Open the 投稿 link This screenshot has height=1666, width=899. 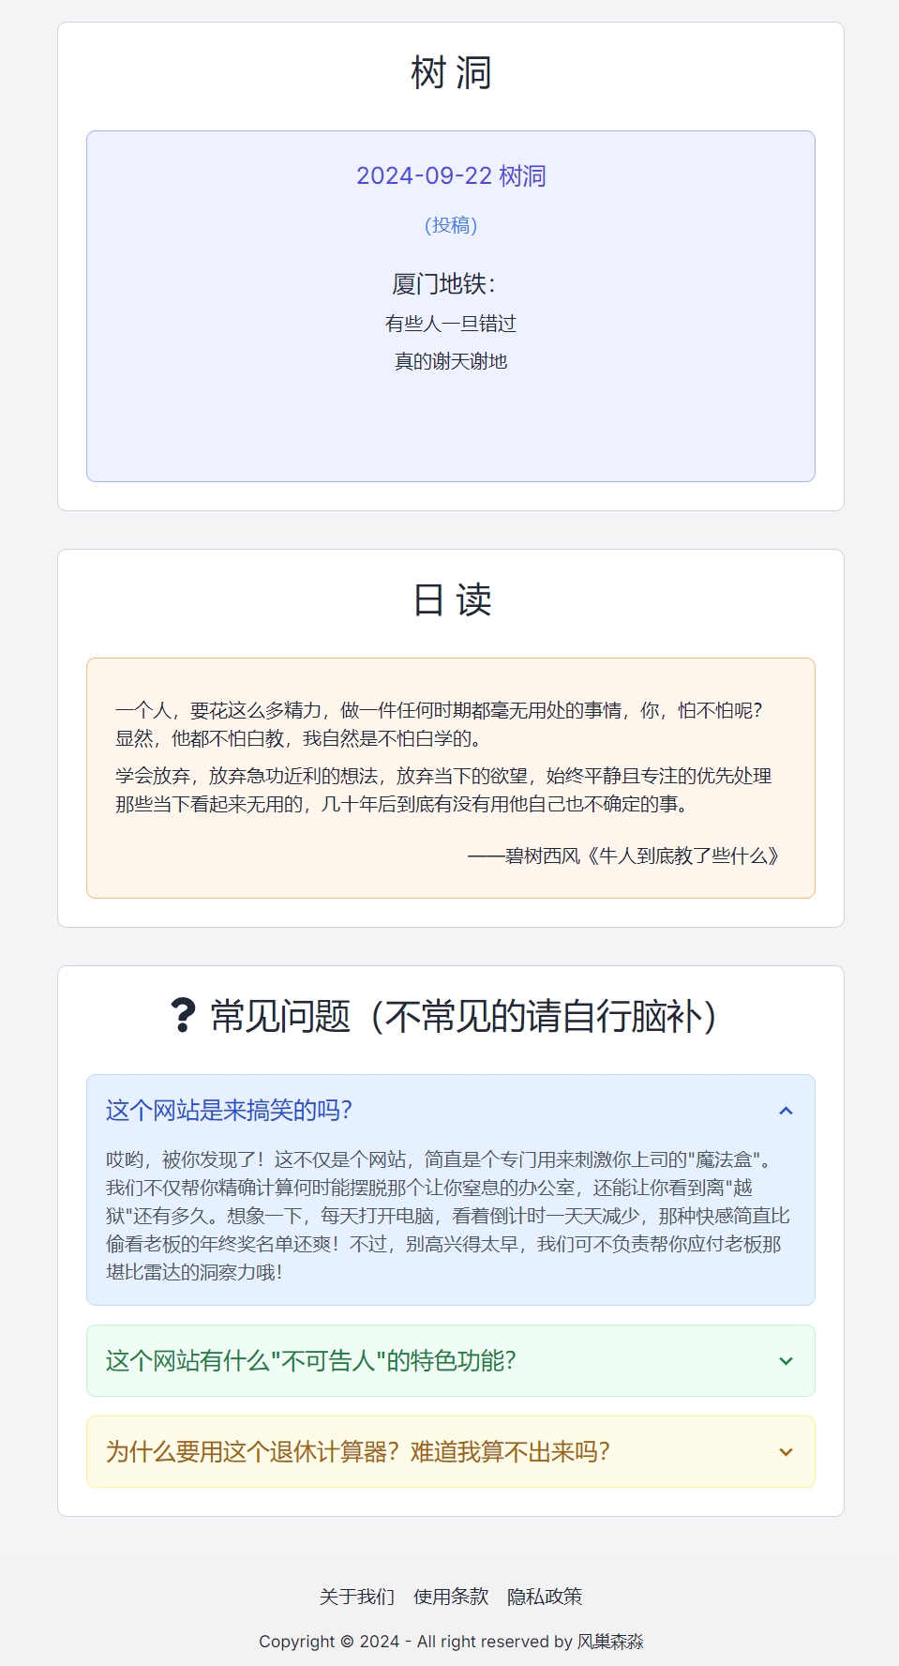pyautogui.click(x=451, y=225)
